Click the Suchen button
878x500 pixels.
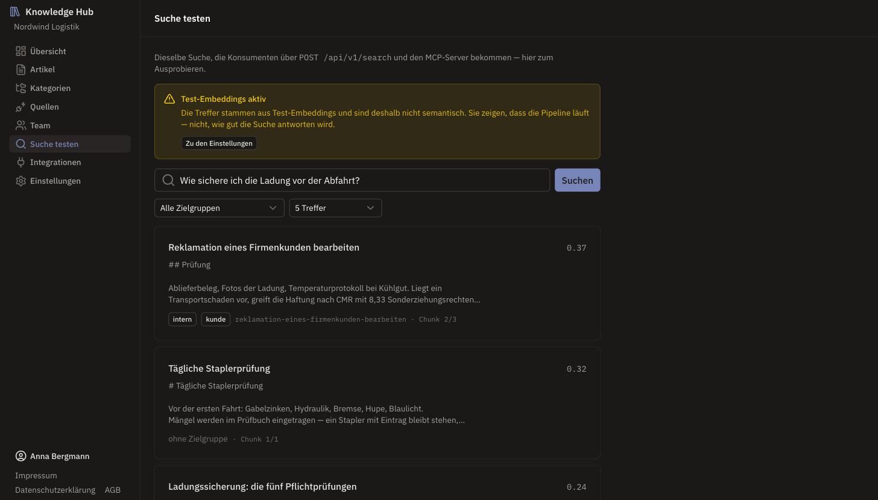click(577, 180)
